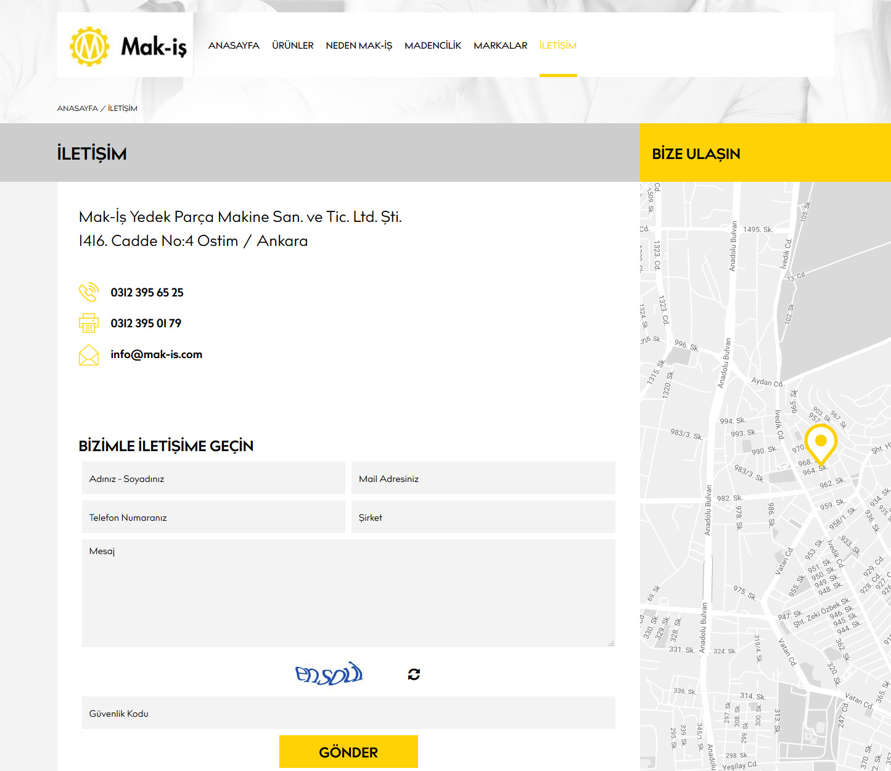This screenshot has height=771, width=891.
Task: Select the İLETİŞİM tab
Action: tap(558, 46)
